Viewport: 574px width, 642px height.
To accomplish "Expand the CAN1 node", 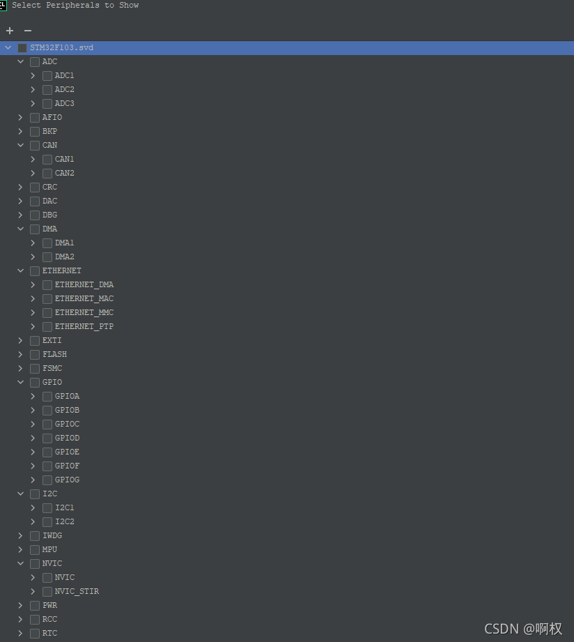I will 33,159.
